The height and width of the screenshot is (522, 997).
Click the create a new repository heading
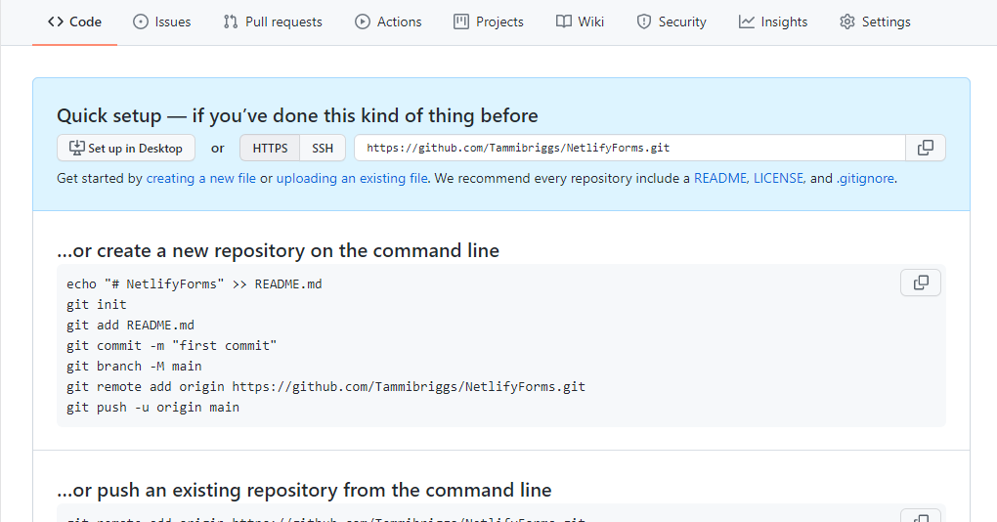click(278, 250)
